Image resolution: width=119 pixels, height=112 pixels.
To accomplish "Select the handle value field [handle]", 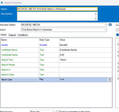I will tap(85, 45).
